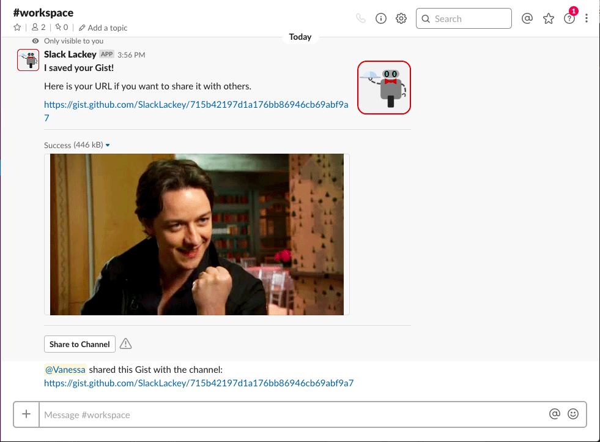The width and height of the screenshot is (600, 442).
Task: Click the 3:56 PM message timestamp
Action: click(x=131, y=54)
